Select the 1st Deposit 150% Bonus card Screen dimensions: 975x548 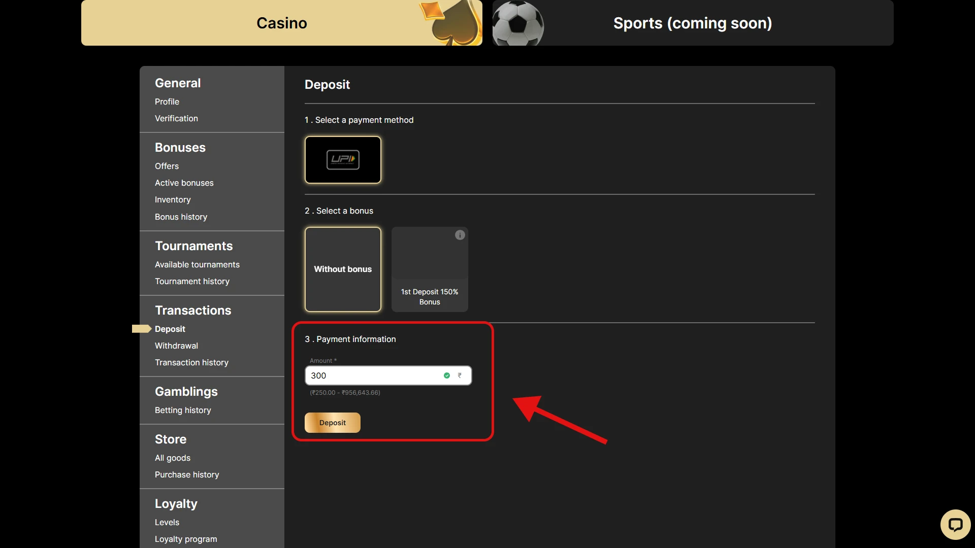[430, 269]
